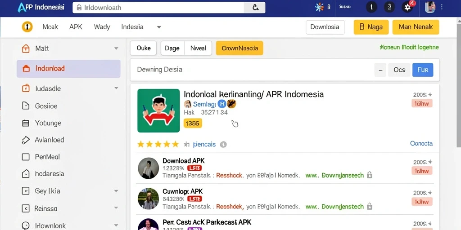Open the Semlag author link
The width and height of the screenshot is (461, 230).
click(x=204, y=104)
